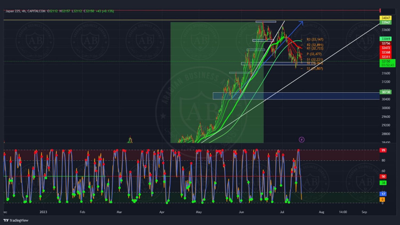Click the green 32150 countdown price label
This screenshot has width=400, height=225.
(x=387, y=63)
